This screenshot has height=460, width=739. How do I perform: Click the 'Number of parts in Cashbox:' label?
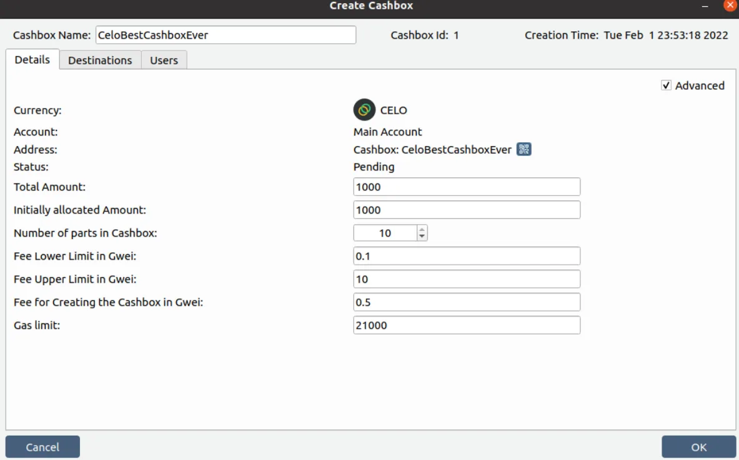[85, 233]
